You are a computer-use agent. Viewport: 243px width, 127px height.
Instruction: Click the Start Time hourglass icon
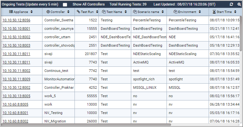pos(214,12)
